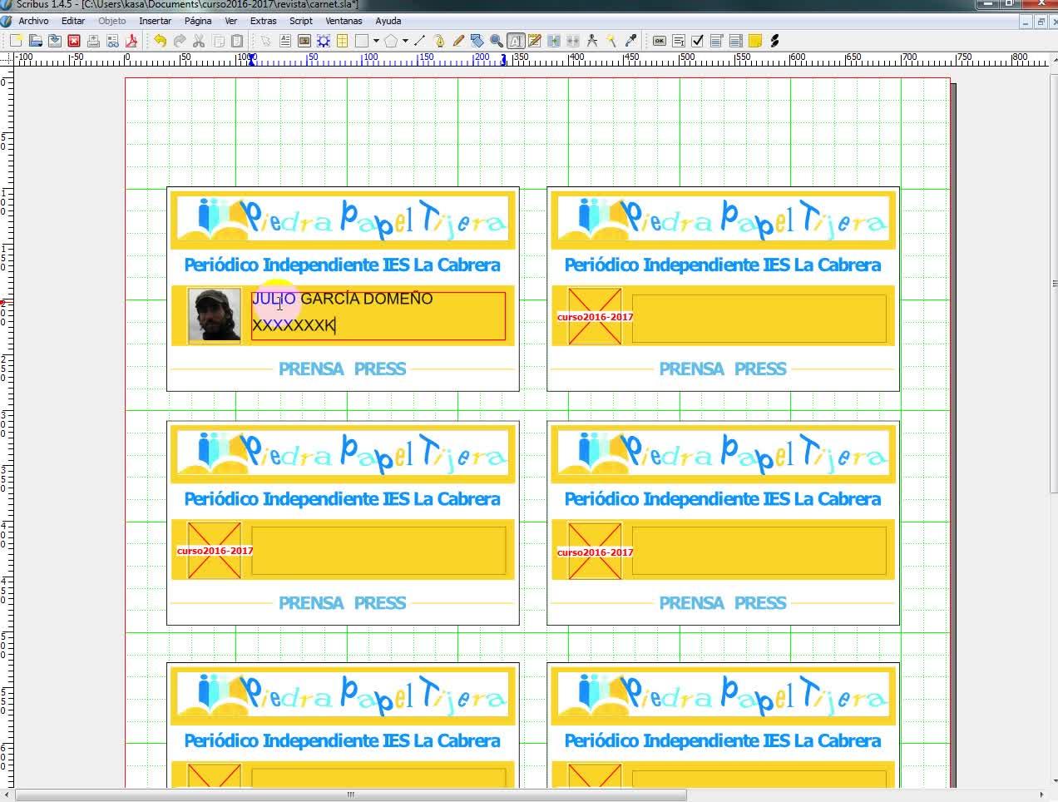Undo the last action with the yellow arrow

pos(160,41)
